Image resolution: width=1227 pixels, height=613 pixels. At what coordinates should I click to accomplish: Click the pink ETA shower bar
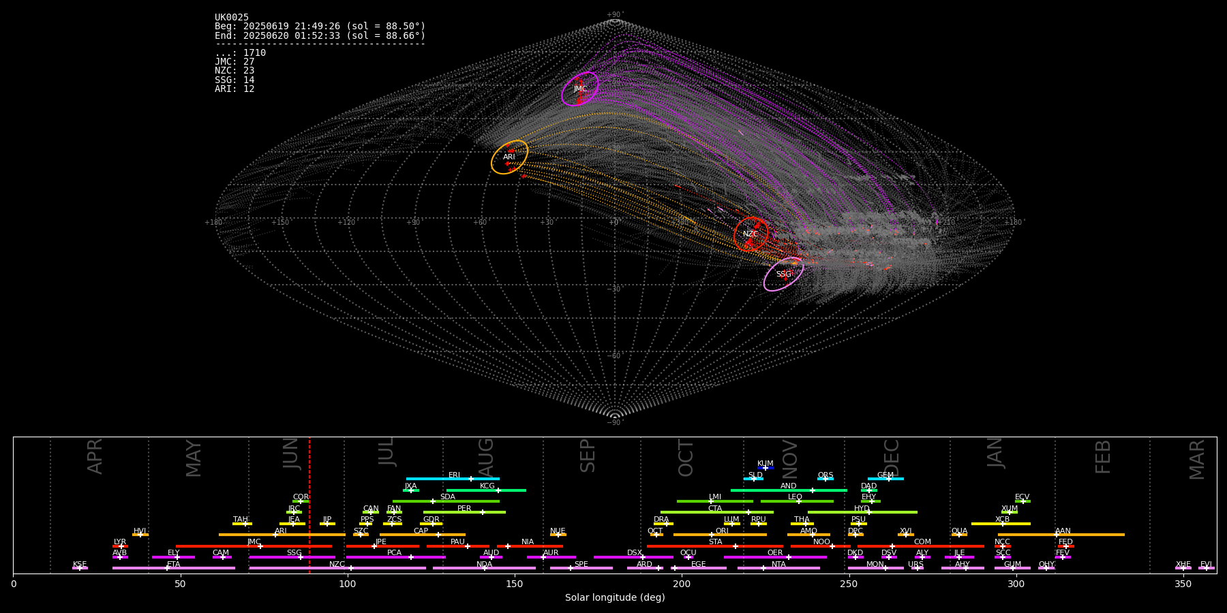pyautogui.click(x=174, y=568)
